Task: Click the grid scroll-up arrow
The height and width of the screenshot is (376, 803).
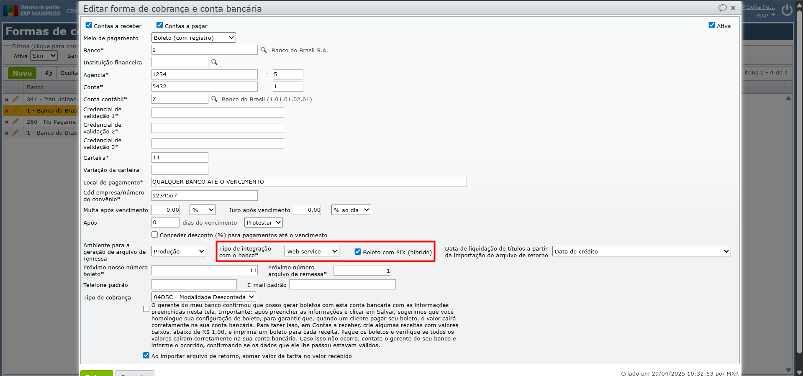Action: [788, 99]
